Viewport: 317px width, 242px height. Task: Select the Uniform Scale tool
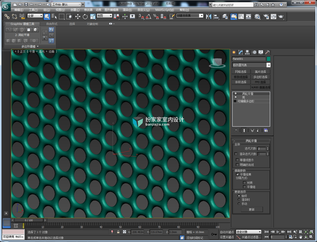coord(93,16)
